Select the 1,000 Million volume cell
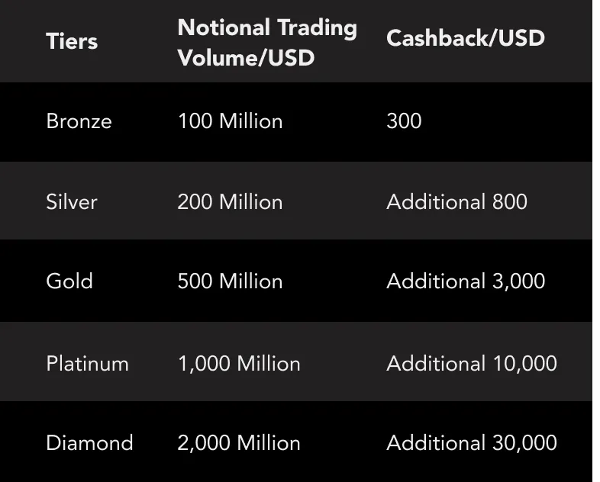600x482 pixels. click(x=239, y=363)
